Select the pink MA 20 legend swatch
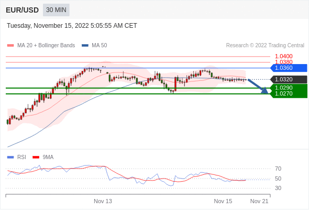The image size is (309, 210). [x=10, y=46]
